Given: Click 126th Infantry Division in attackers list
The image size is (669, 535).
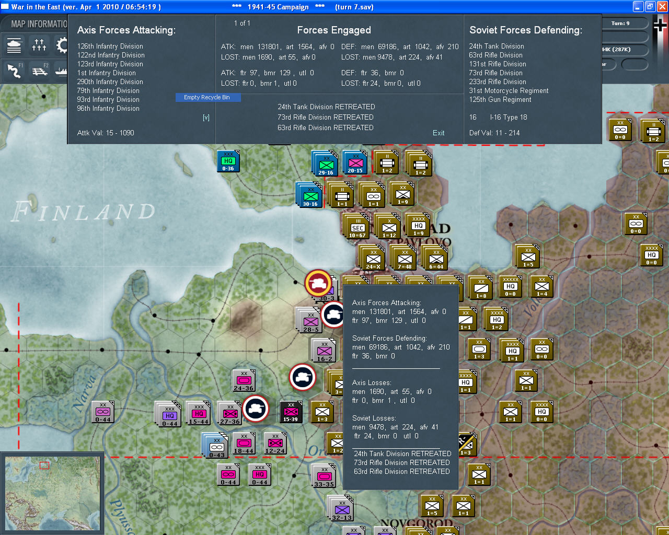Looking at the screenshot, I should [x=110, y=46].
